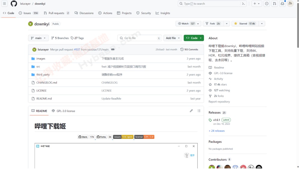Click the first contributor avatar
Screen dimensions: 299x169
coord(212,167)
